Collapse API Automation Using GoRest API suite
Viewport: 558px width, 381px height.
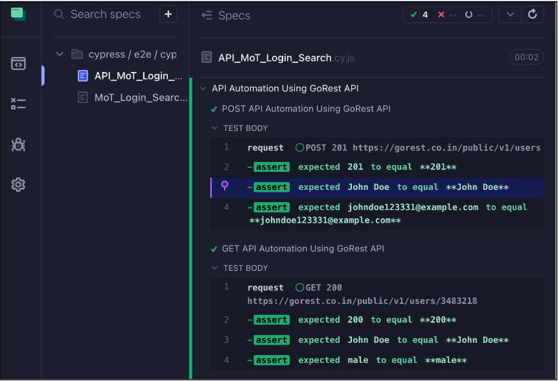tap(203, 88)
